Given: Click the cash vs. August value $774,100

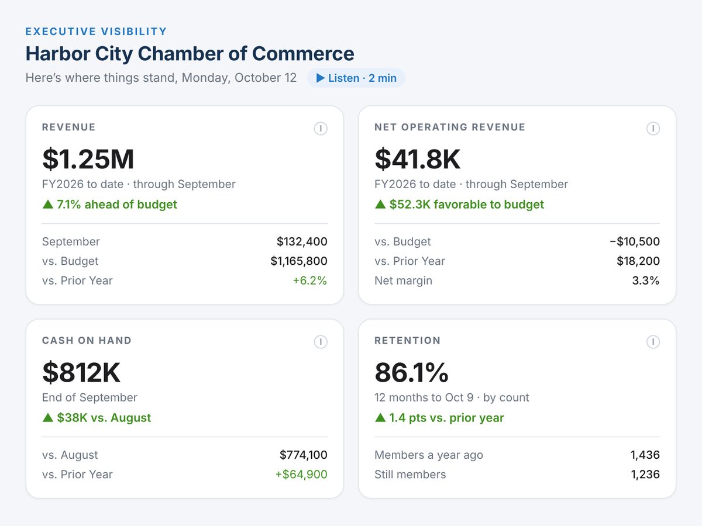Looking at the screenshot, I should coord(304,455).
